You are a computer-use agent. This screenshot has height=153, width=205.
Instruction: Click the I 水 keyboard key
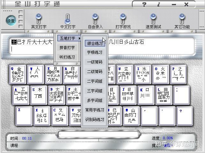coord(143,74)
